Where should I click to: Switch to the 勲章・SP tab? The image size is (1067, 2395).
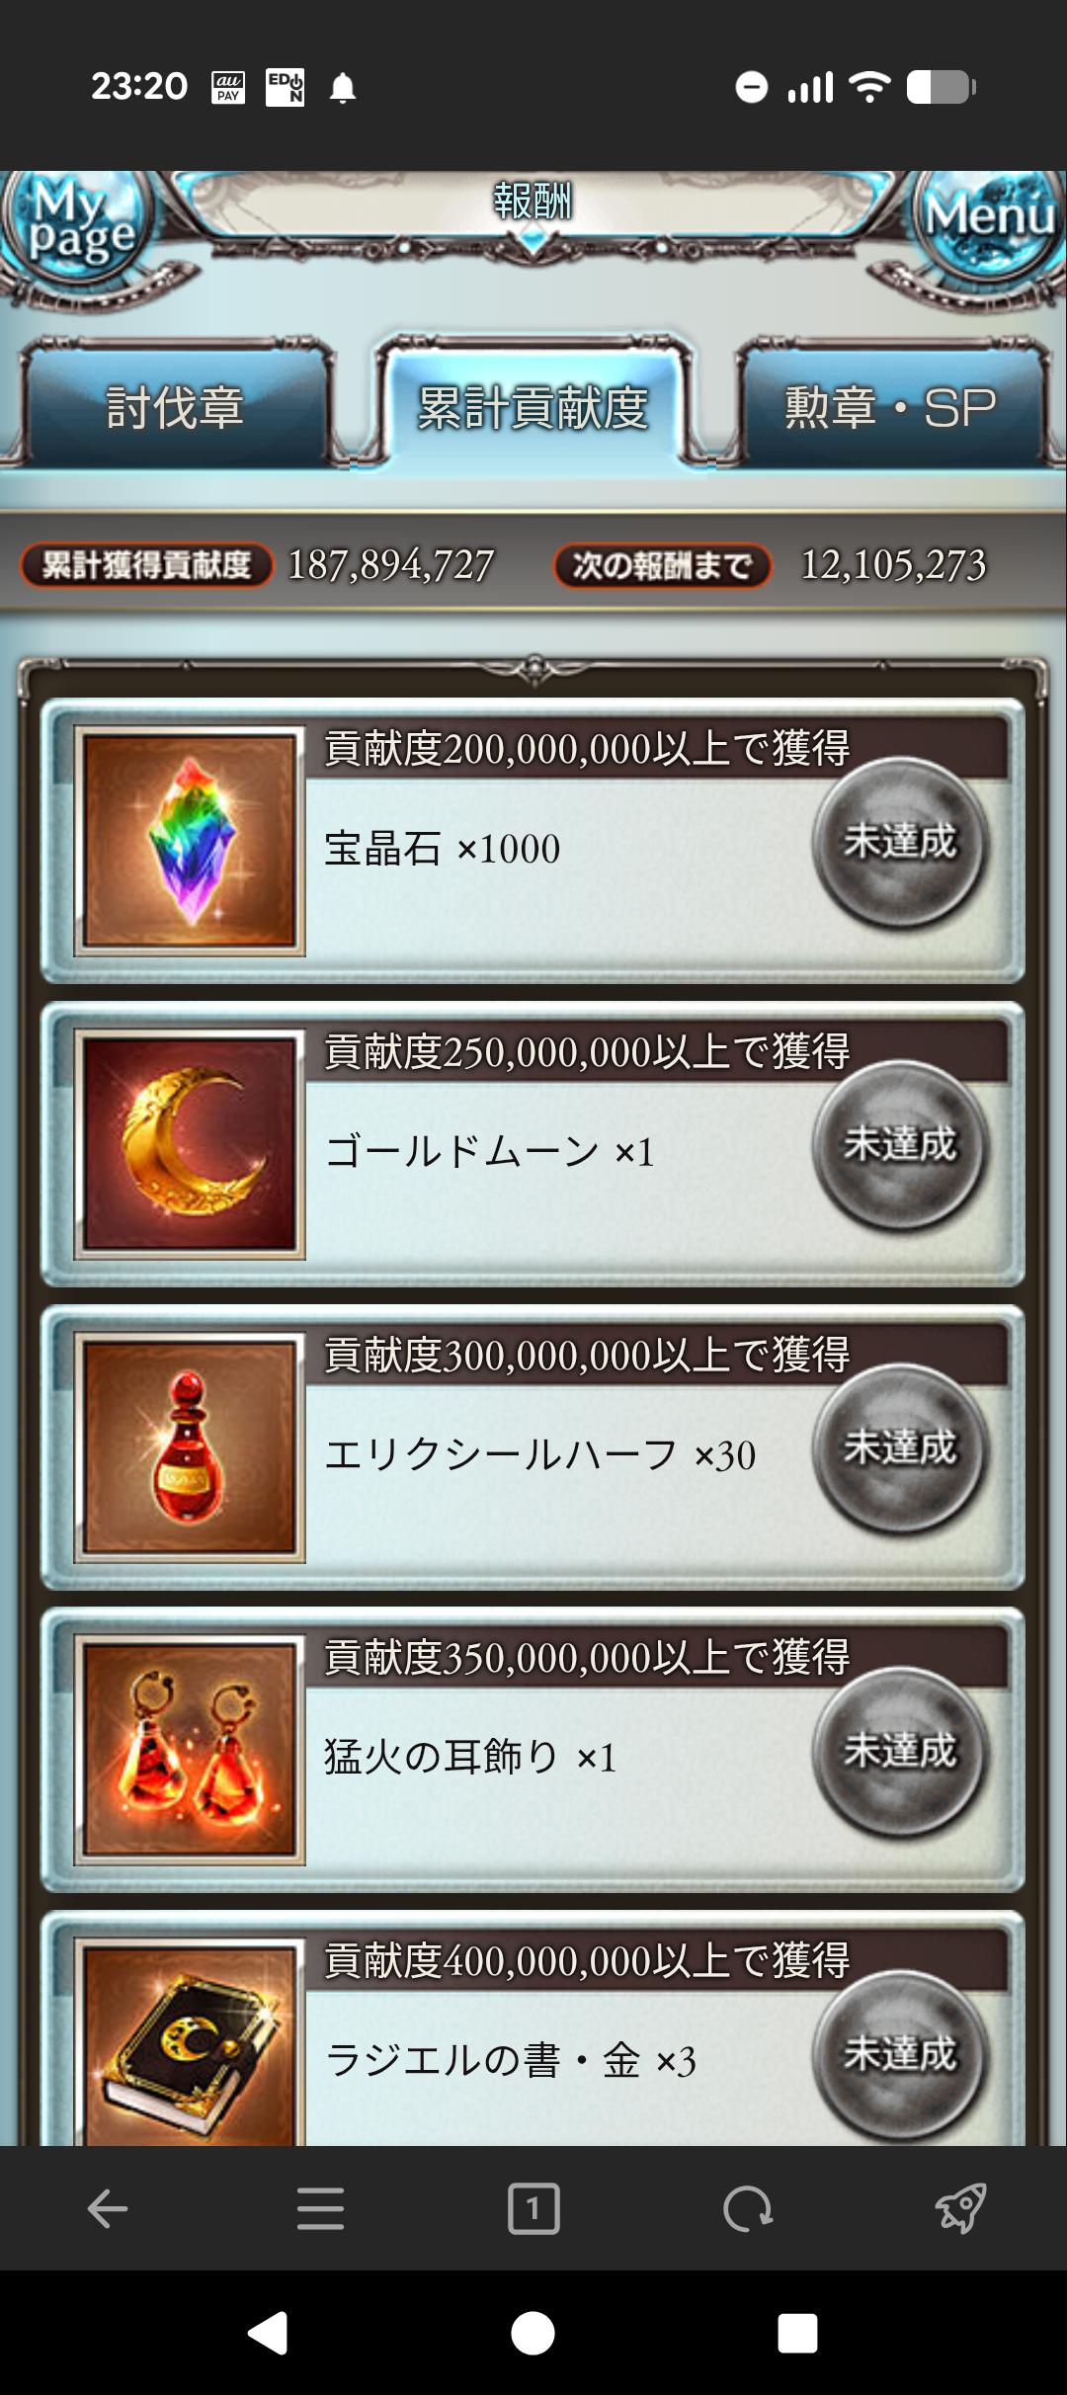(x=891, y=407)
